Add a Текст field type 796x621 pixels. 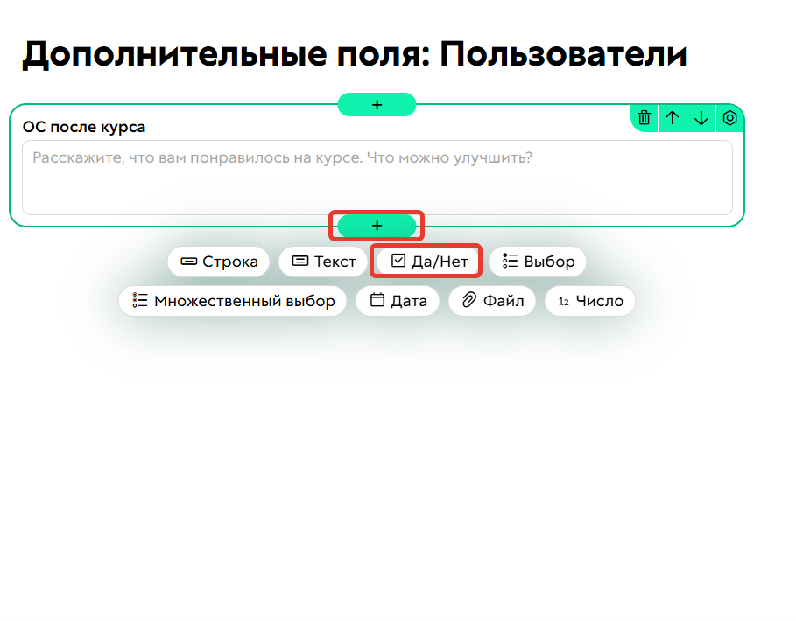pyautogui.click(x=322, y=261)
